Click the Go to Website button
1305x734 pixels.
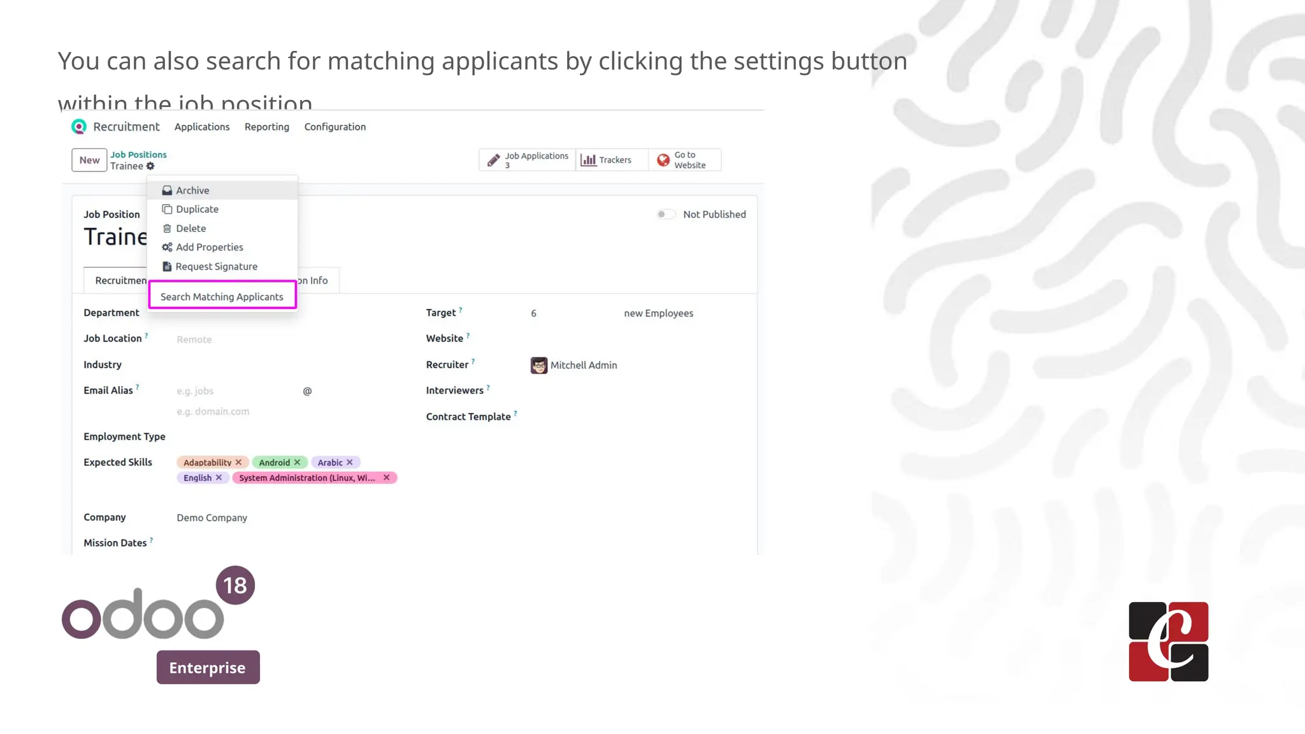coord(685,160)
